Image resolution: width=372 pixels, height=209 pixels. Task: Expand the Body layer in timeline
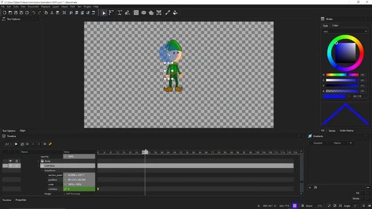38,161
